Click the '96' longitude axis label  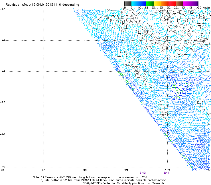click(x=85, y=170)
